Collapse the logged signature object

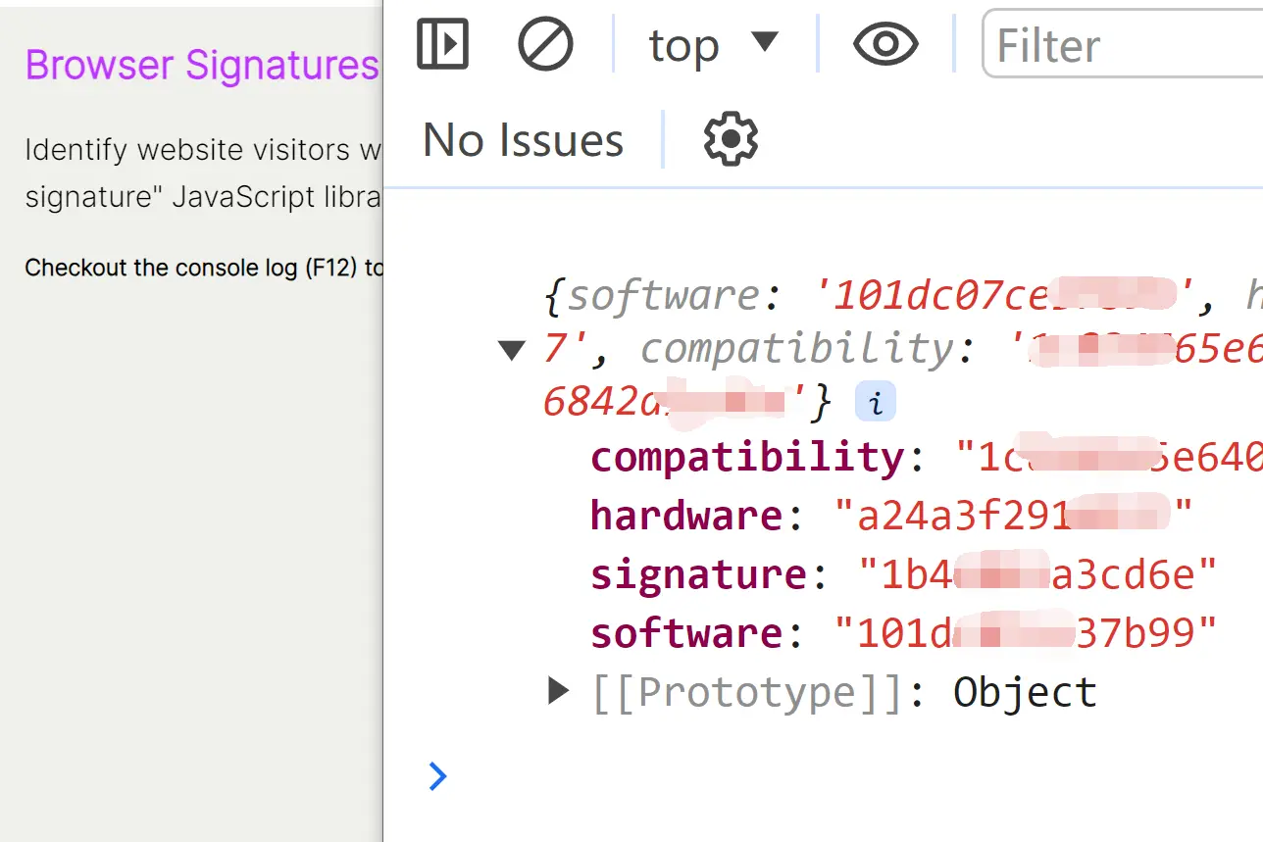pos(512,348)
